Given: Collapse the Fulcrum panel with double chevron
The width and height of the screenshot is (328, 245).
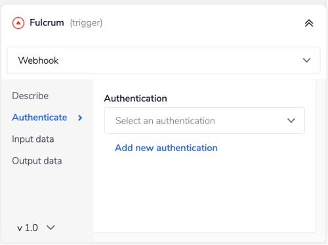Looking at the screenshot, I should coord(309,23).
